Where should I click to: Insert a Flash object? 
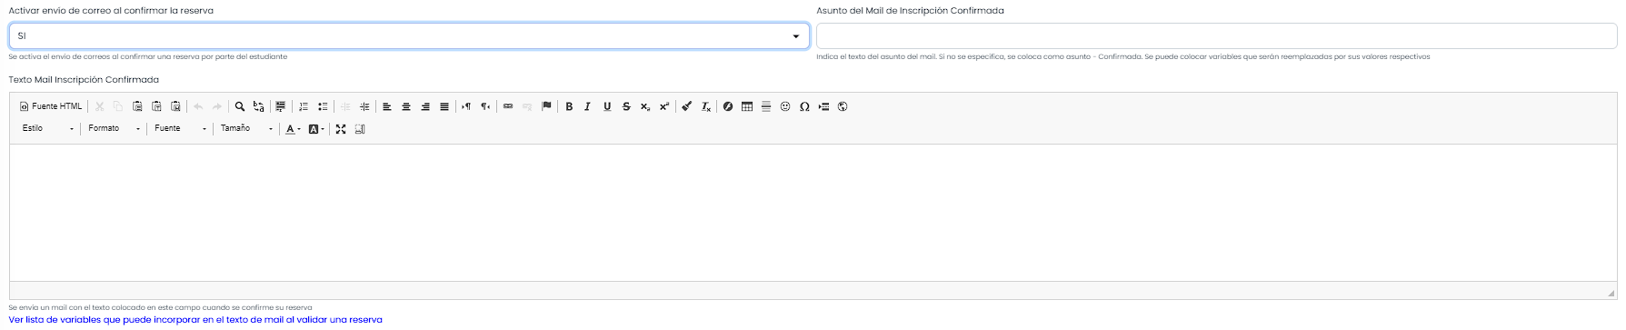pos(728,106)
